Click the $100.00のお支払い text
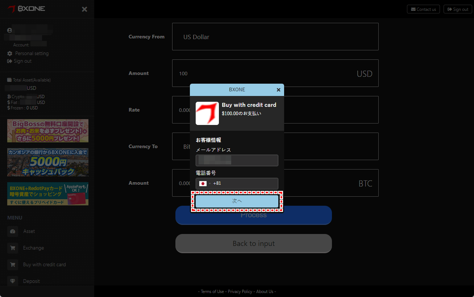 pyautogui.click(x=241, y=113)
